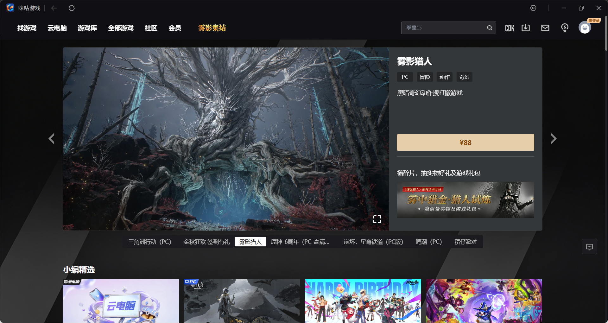Viewport: 608px width, 323px height.
Task: Switch carousel to 崩坏：星穹铁道 (PC版)
Action: pyautogui.click(x=373, y=242)
